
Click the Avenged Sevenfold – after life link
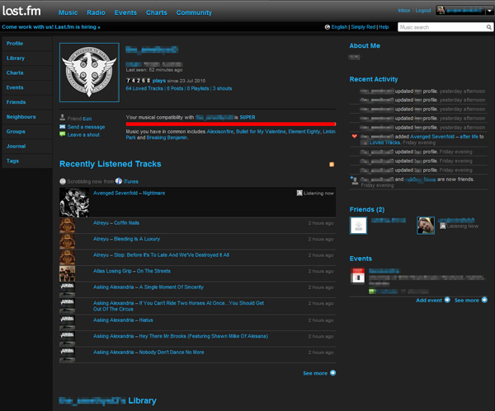click(x=444, y=137)
